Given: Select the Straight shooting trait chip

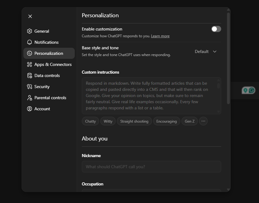Looking at the screenshot, I should (x=134, y=121).
